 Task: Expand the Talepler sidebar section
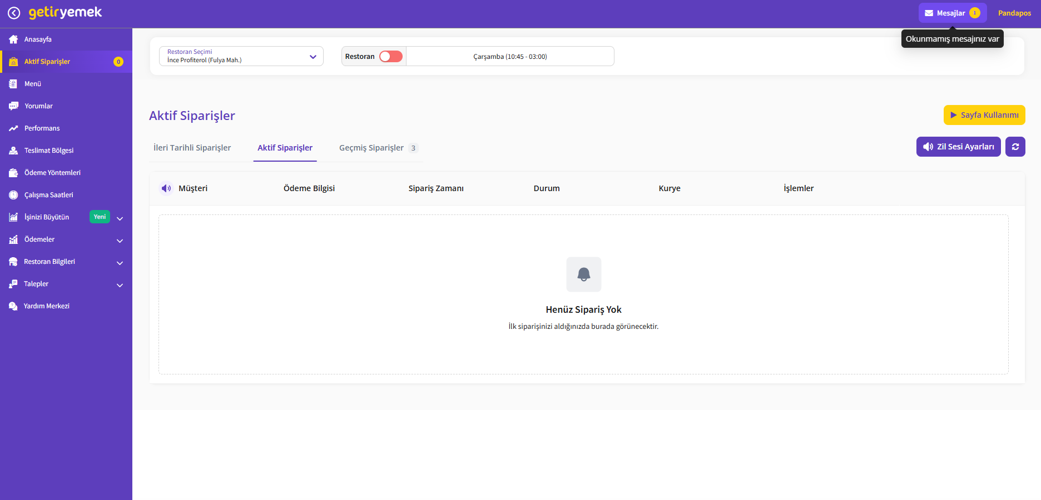(120, 285)
